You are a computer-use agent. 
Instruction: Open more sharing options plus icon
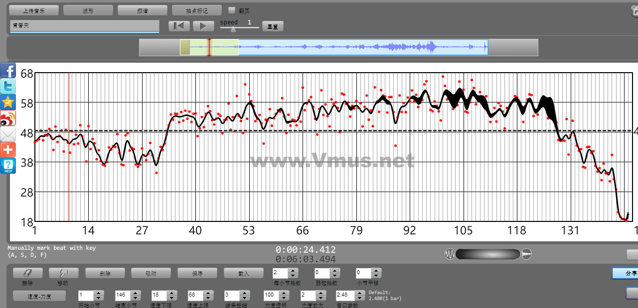pyautogui.click(x=8, y=150)
